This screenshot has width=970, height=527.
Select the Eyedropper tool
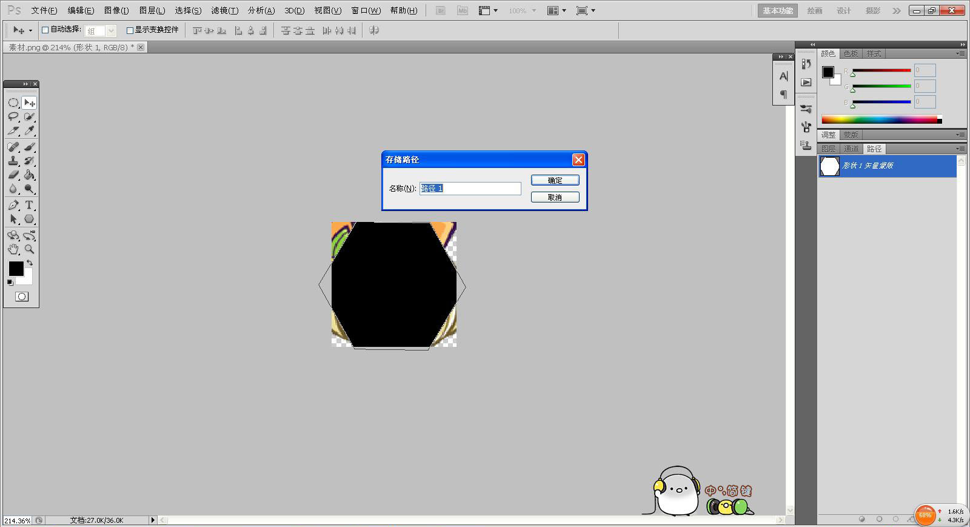point(29,130)
